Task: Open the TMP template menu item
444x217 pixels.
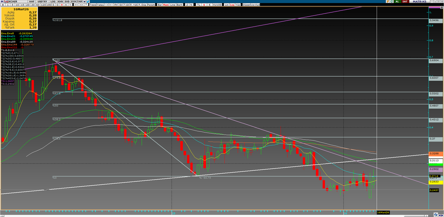Action: tap(80, 1)
